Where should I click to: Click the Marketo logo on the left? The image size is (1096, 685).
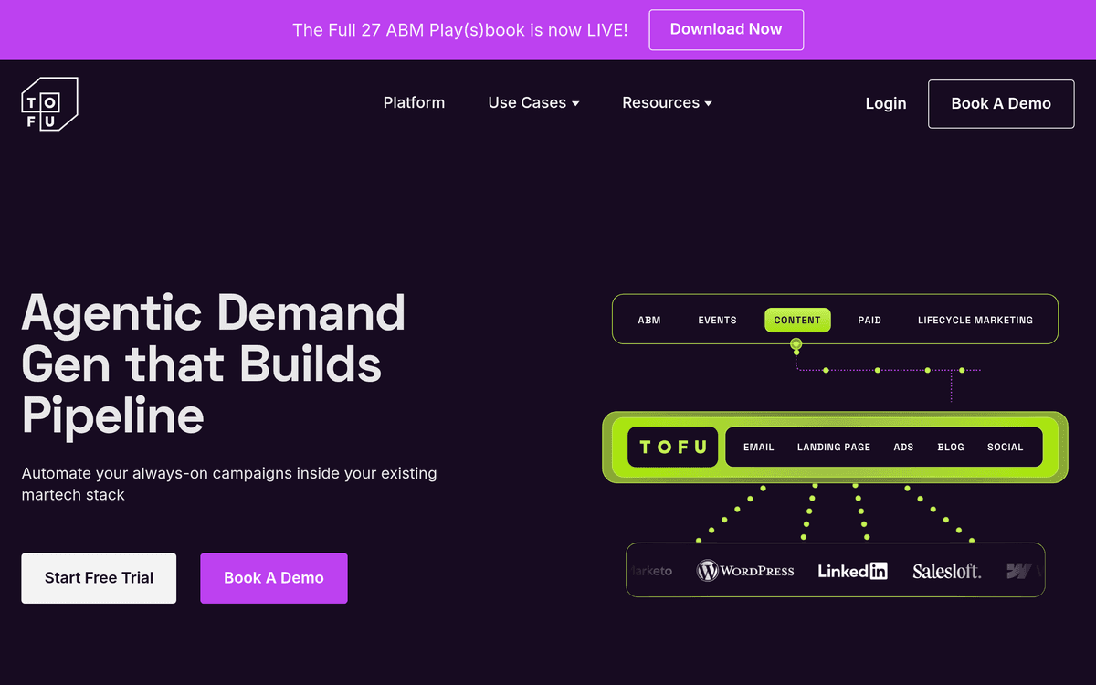[650, 570]
